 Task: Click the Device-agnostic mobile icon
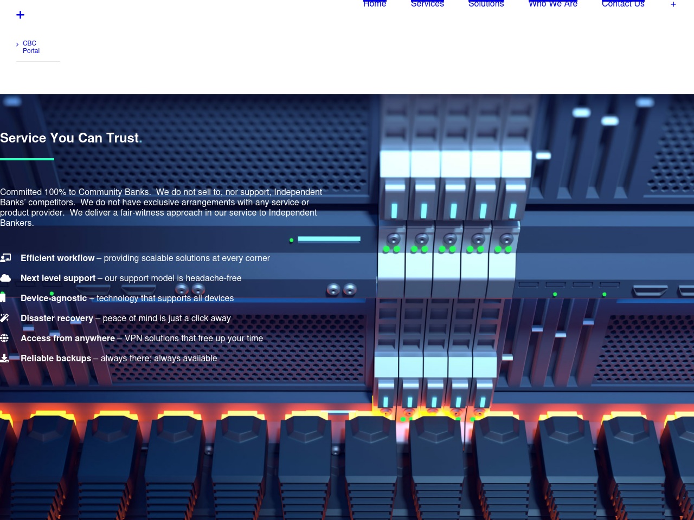click(x=3, y=298)
